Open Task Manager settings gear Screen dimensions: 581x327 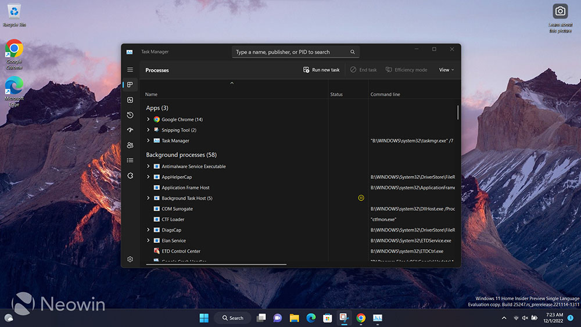[x=130, y=259]
